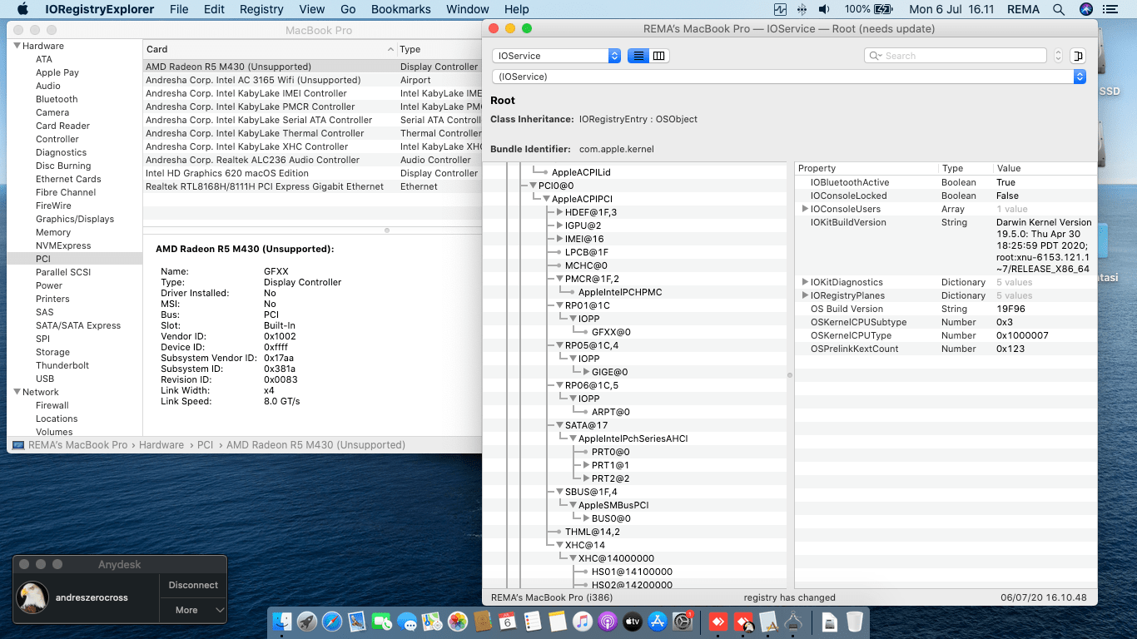The width and height of the screenshot is (1137, 639).
Task: Open the Help menu
Action: coord(517,9)
